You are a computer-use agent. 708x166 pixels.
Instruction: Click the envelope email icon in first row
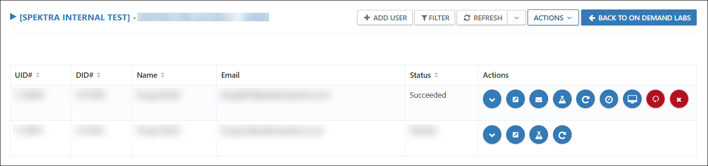538,100
